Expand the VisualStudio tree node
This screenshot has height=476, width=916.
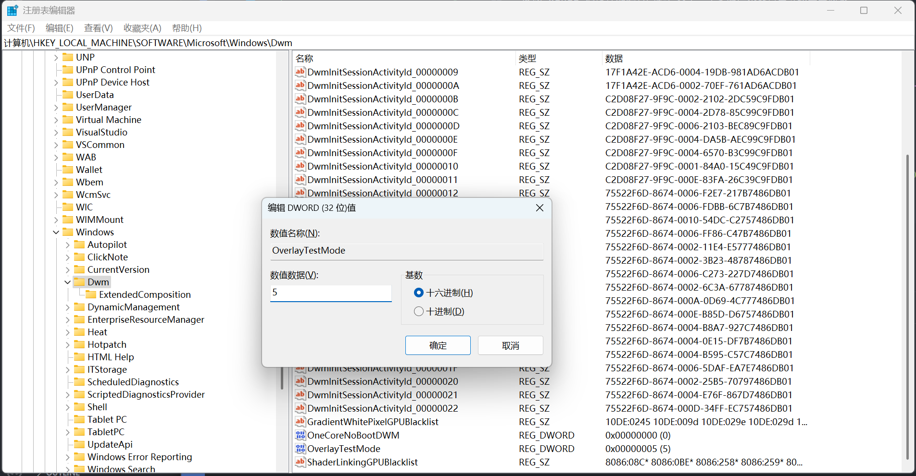pyautogui.click(x=56, y=133)
